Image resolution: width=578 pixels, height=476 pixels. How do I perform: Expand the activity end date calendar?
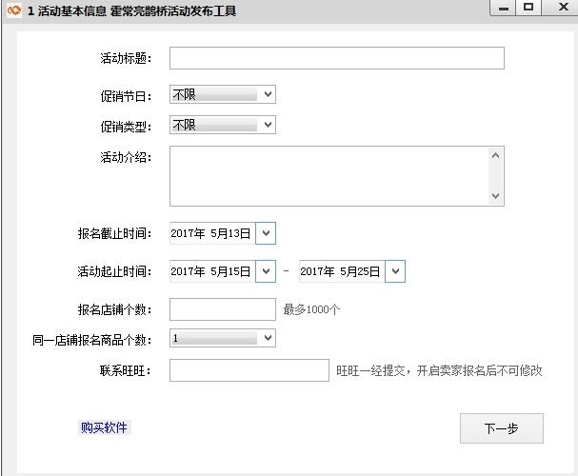click(x=394, y=271)
